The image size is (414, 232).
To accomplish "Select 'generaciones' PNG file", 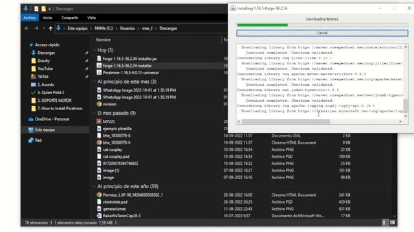I will (114, 209).
